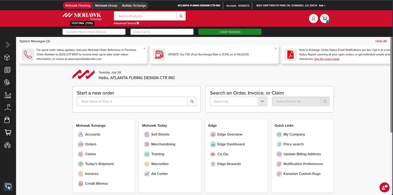393x195 pixels.
Task: Open the Orders link
Action: click(x=91, y=144)
